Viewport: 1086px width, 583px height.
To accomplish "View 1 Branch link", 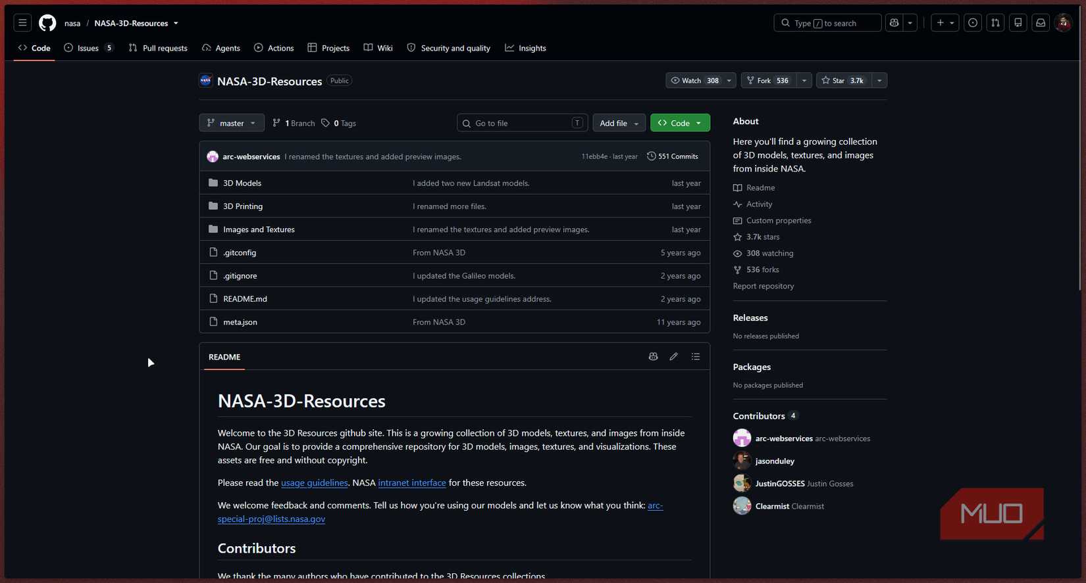I will tap(294, 123).
